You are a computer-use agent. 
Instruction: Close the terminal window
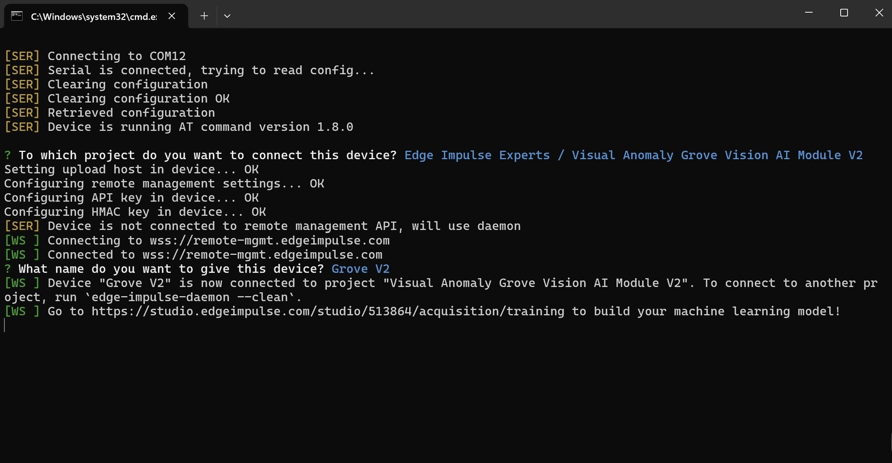[x=879, y=13]
